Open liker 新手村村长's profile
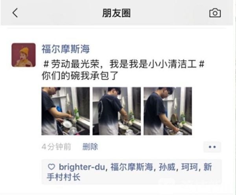236x195 pixels. coord(63,177)
